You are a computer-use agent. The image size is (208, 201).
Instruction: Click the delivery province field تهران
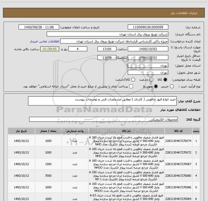(x=148, y=66)
